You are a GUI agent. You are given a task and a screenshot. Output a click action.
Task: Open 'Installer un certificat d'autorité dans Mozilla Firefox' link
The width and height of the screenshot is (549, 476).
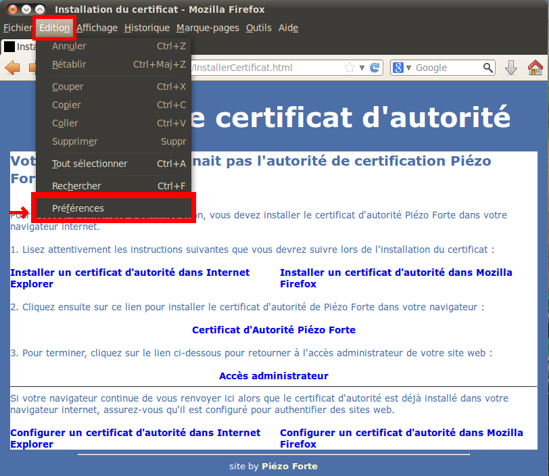(x=396, y=278)
